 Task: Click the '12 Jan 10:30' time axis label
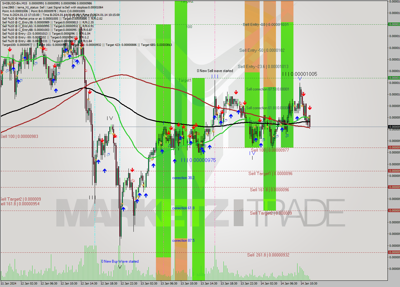click(x=69, y=284)
